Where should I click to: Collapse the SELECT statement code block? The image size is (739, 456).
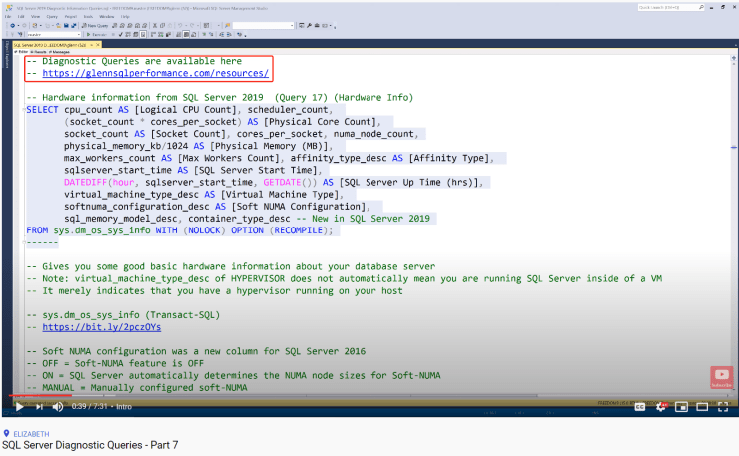(x=24, y=110)
